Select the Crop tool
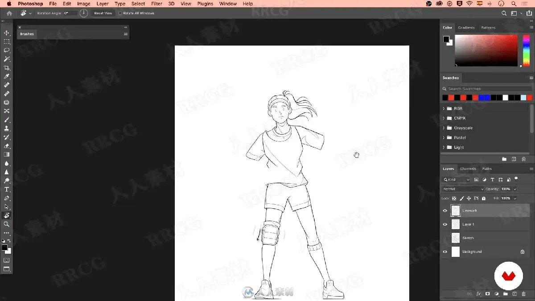The width and height of the screenshot is (535, 301). click(7, 68)
